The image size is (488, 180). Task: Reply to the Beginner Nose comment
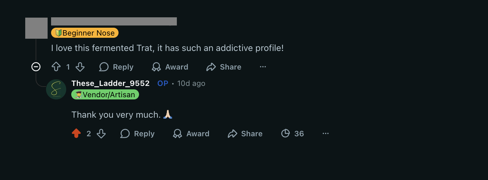pos(116,67)
